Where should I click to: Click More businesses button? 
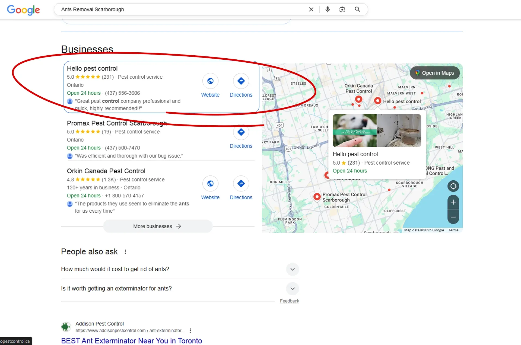(158, 226)
